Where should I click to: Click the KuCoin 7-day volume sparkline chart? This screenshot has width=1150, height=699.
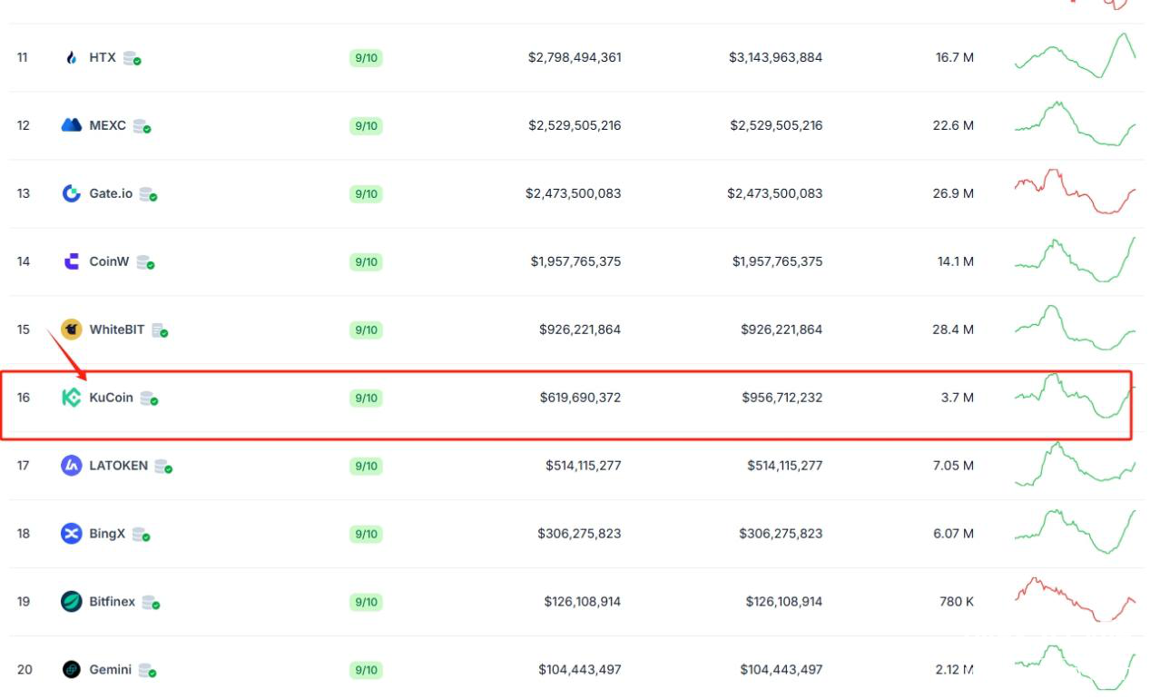(1074, 397)
